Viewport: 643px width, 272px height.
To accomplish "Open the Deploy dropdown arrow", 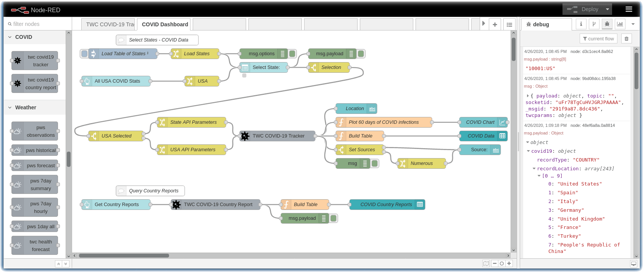I will pyautogui.click(x=608, y=9).
